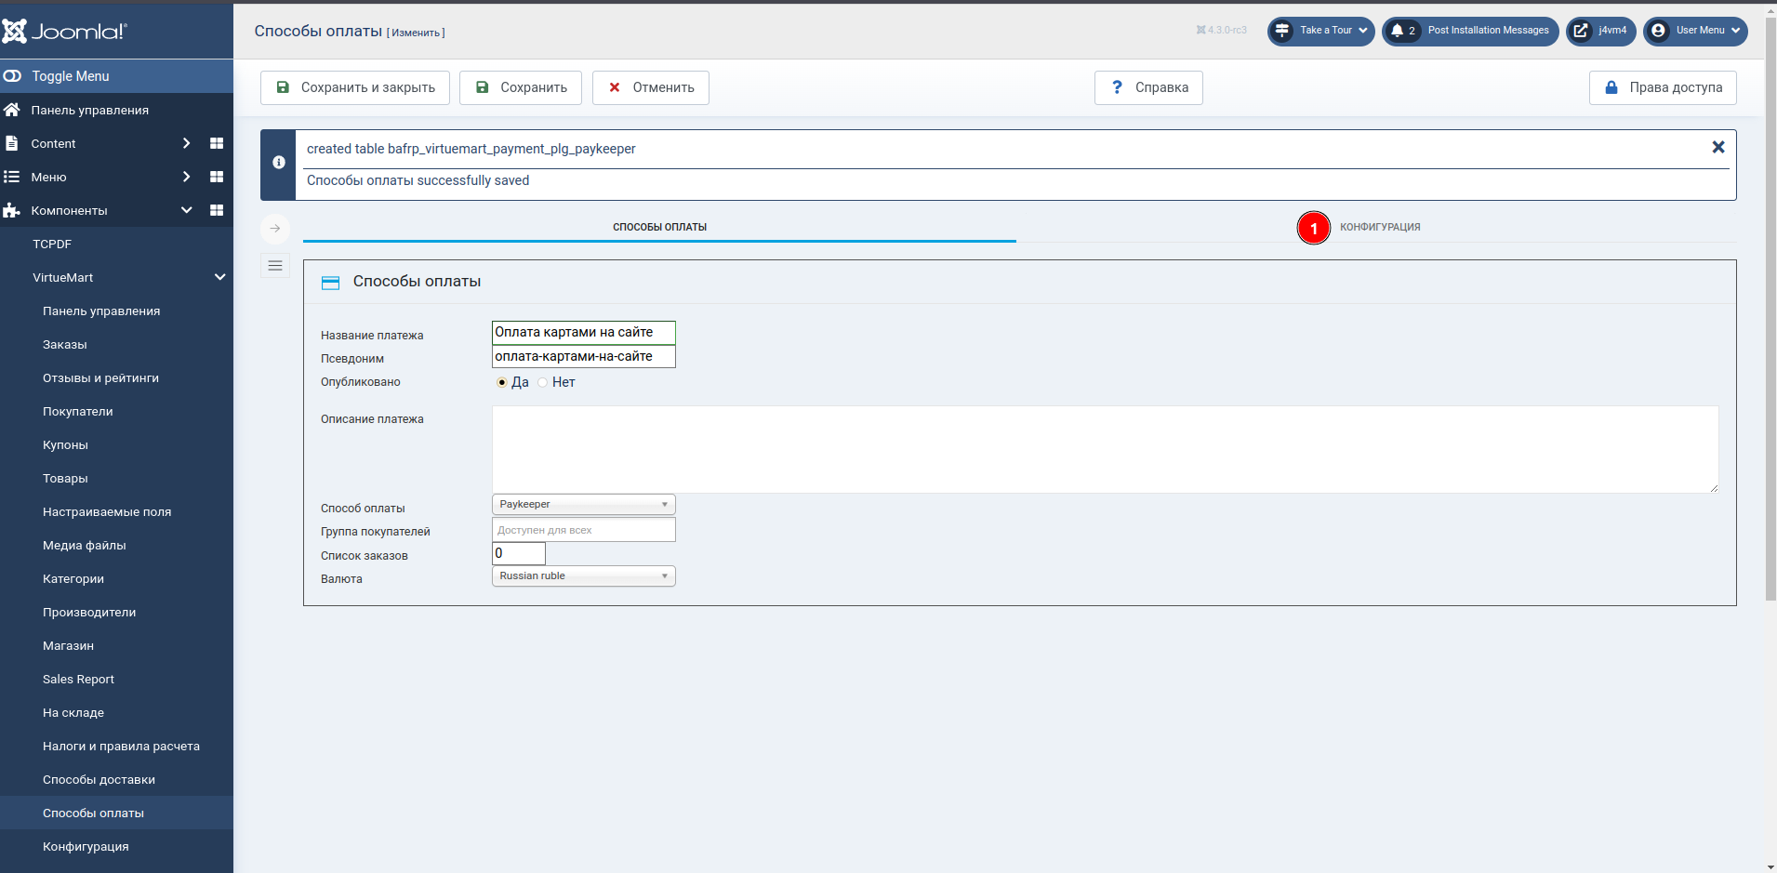Open Компоненты dashboard grid icon
1777x873 pixels.
pyautogui.click(x=217, y=210)
